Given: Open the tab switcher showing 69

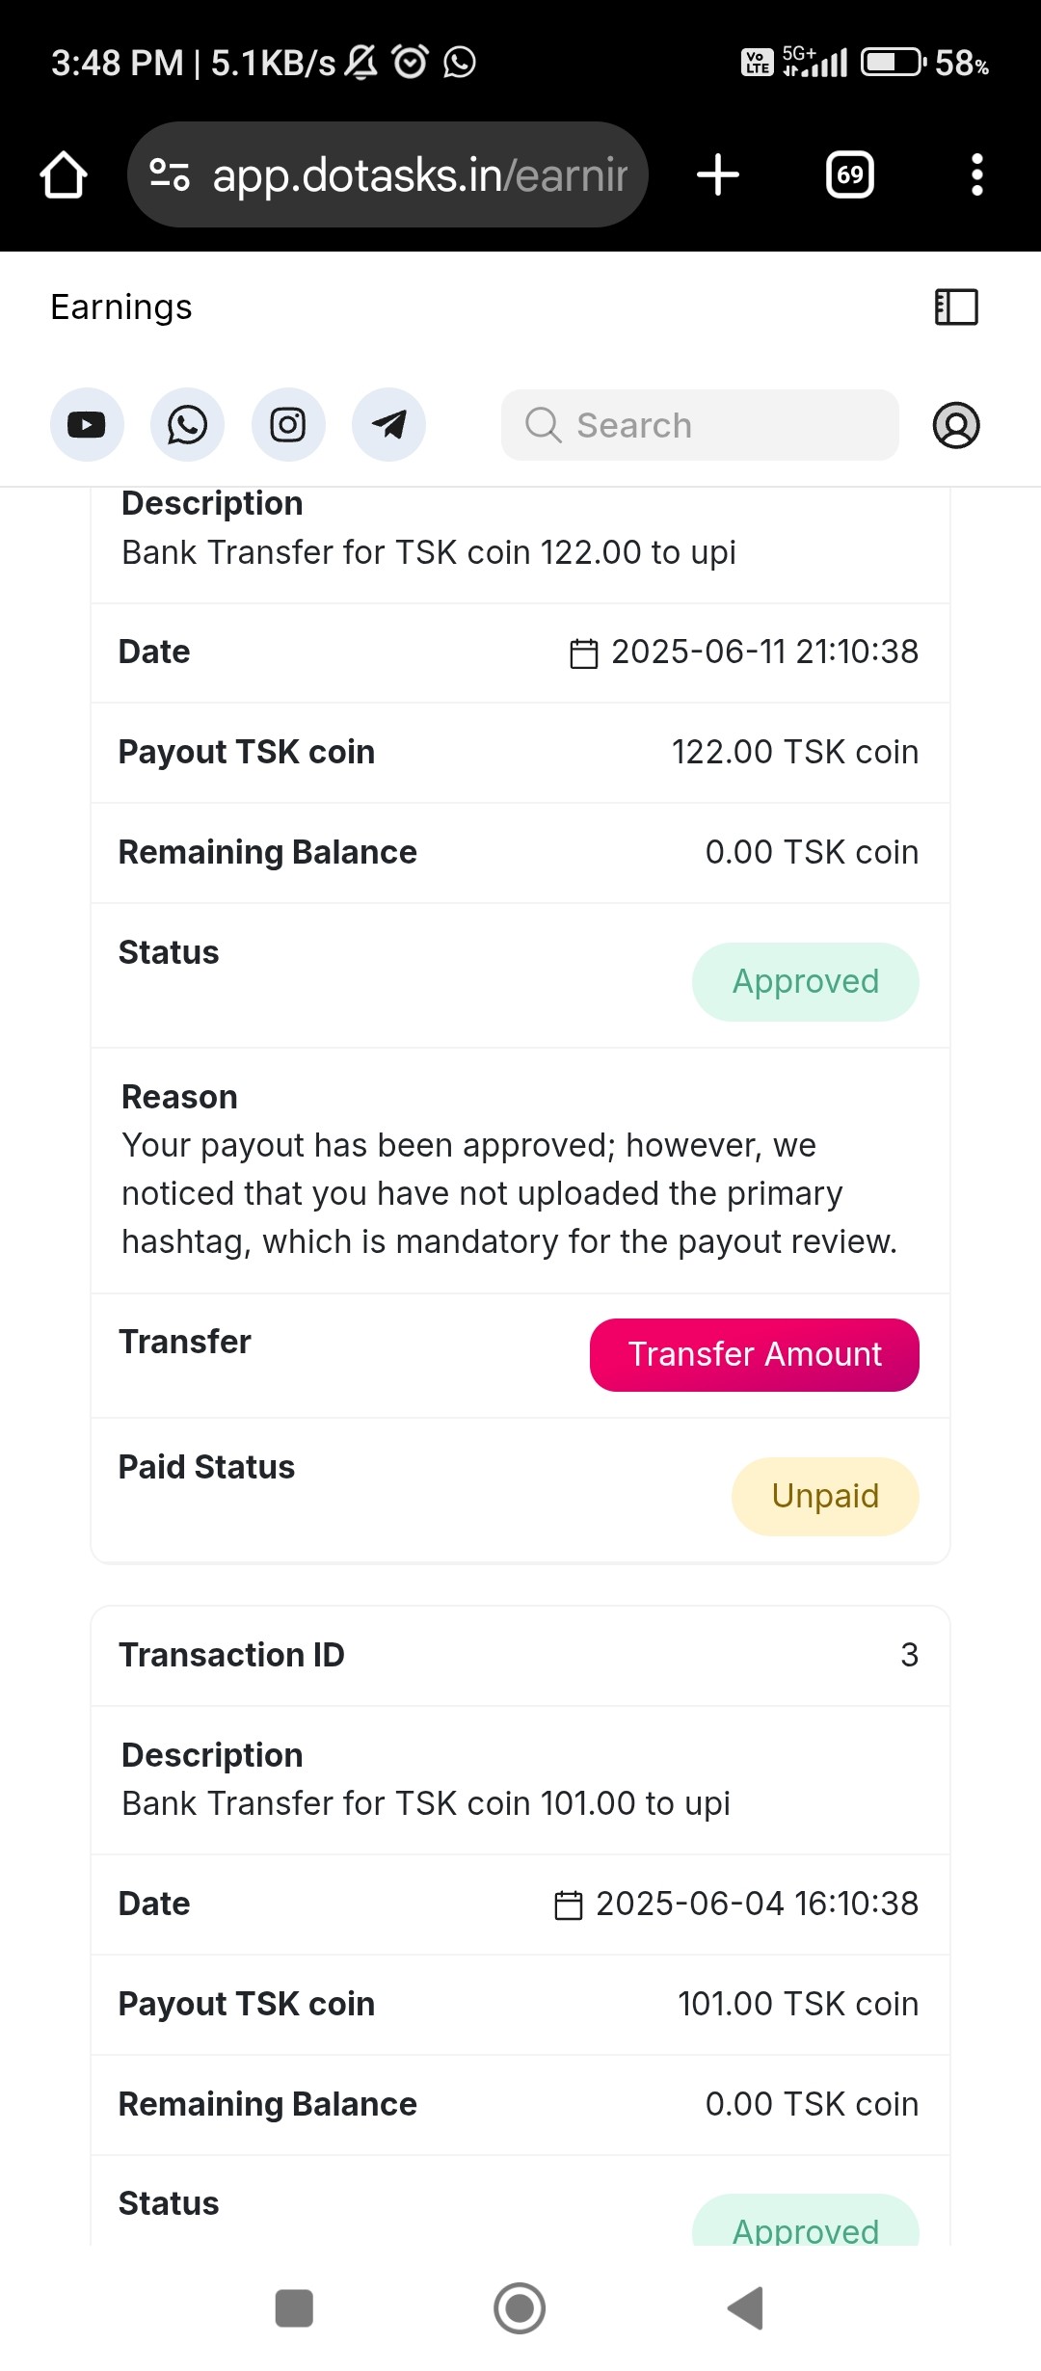Looking at the screenshot, I should [850, 174].
